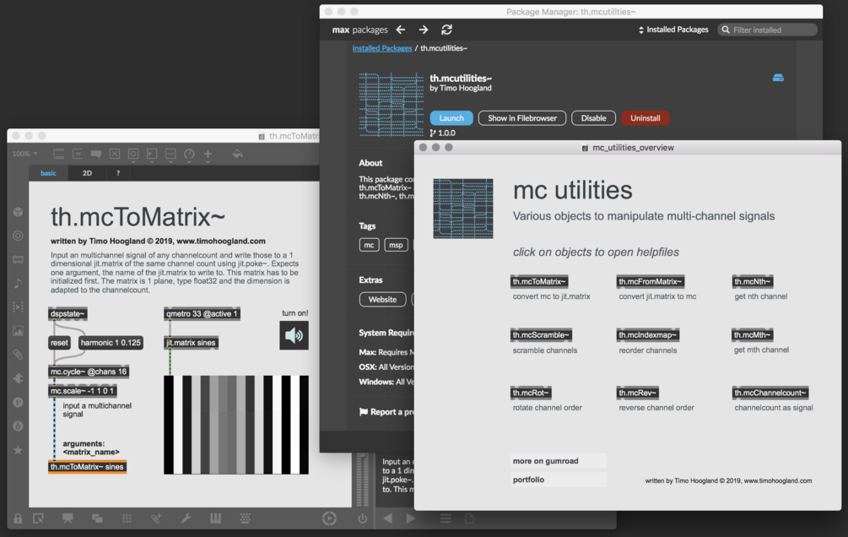Select the basic tab

pos(48,173)
